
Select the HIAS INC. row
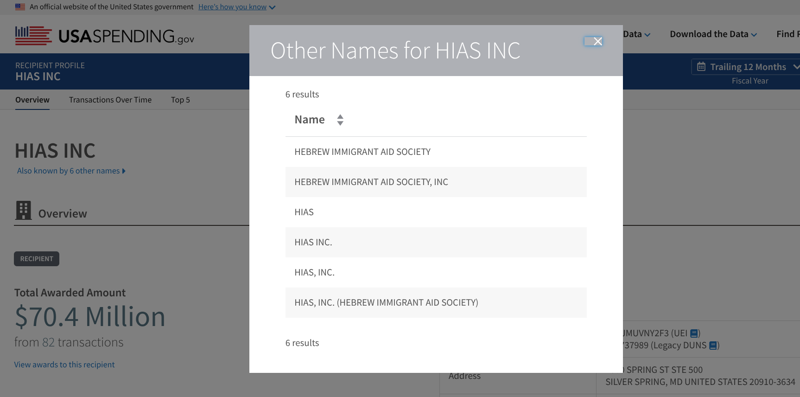(x=436, y=242)
